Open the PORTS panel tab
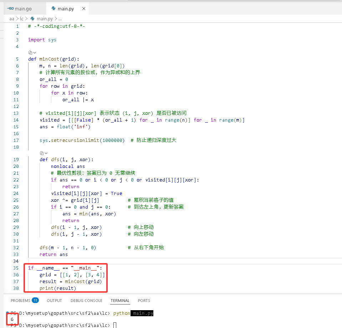 144,301
